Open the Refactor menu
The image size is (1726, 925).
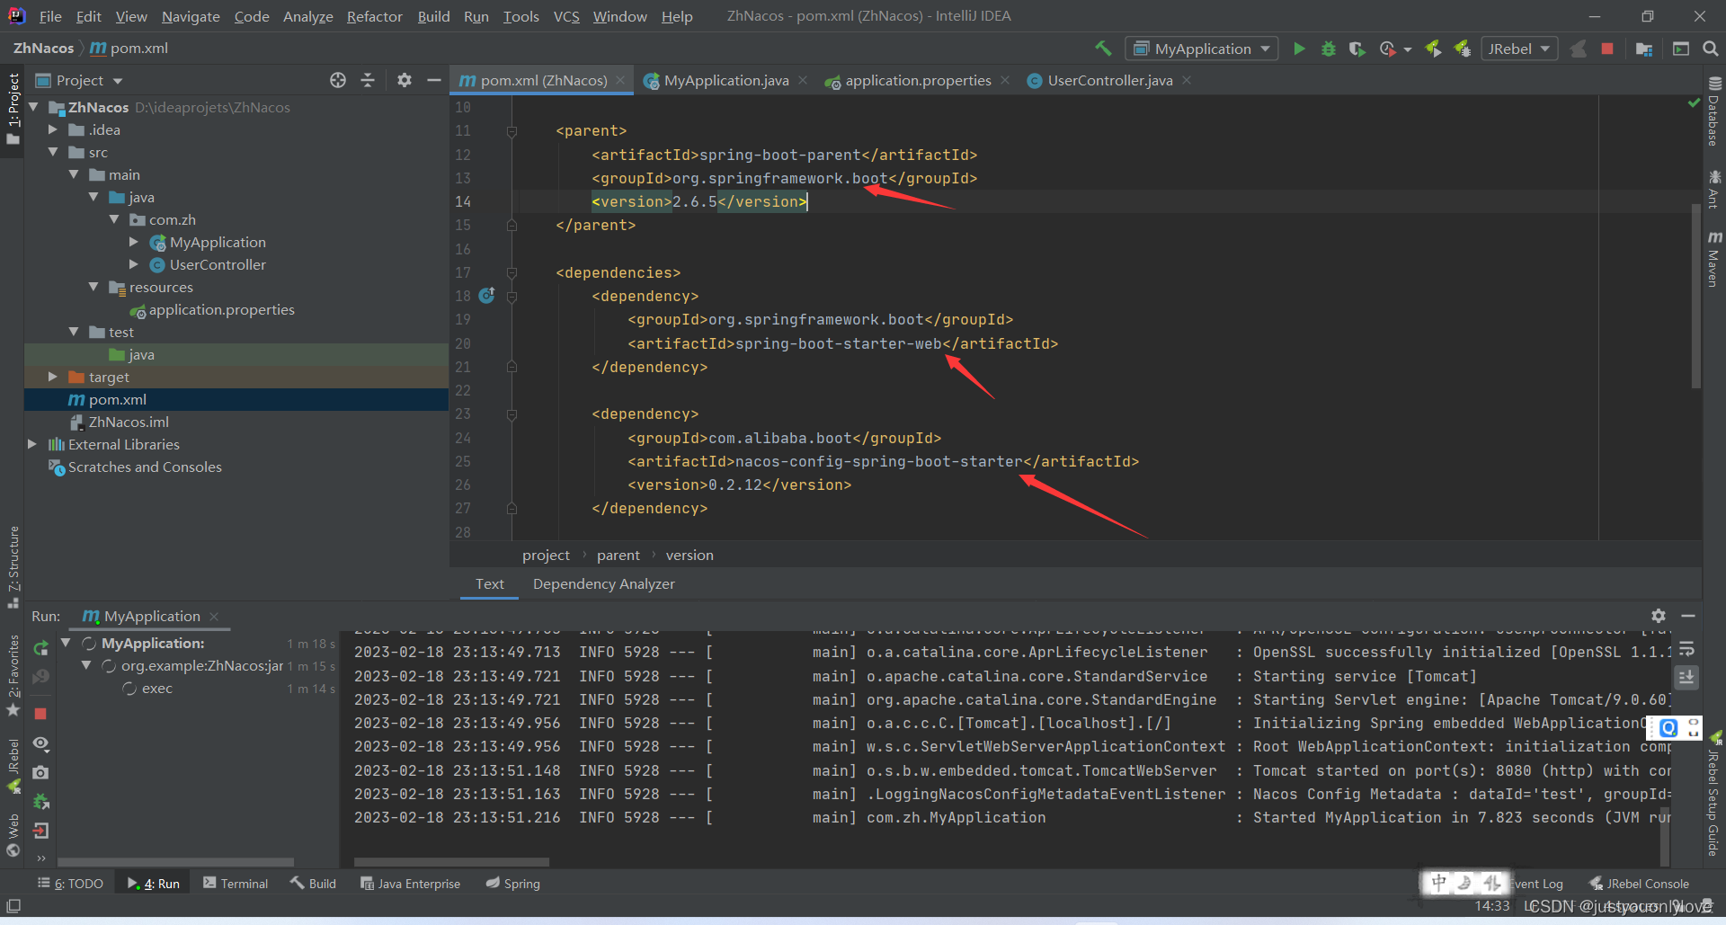[375, 16]
